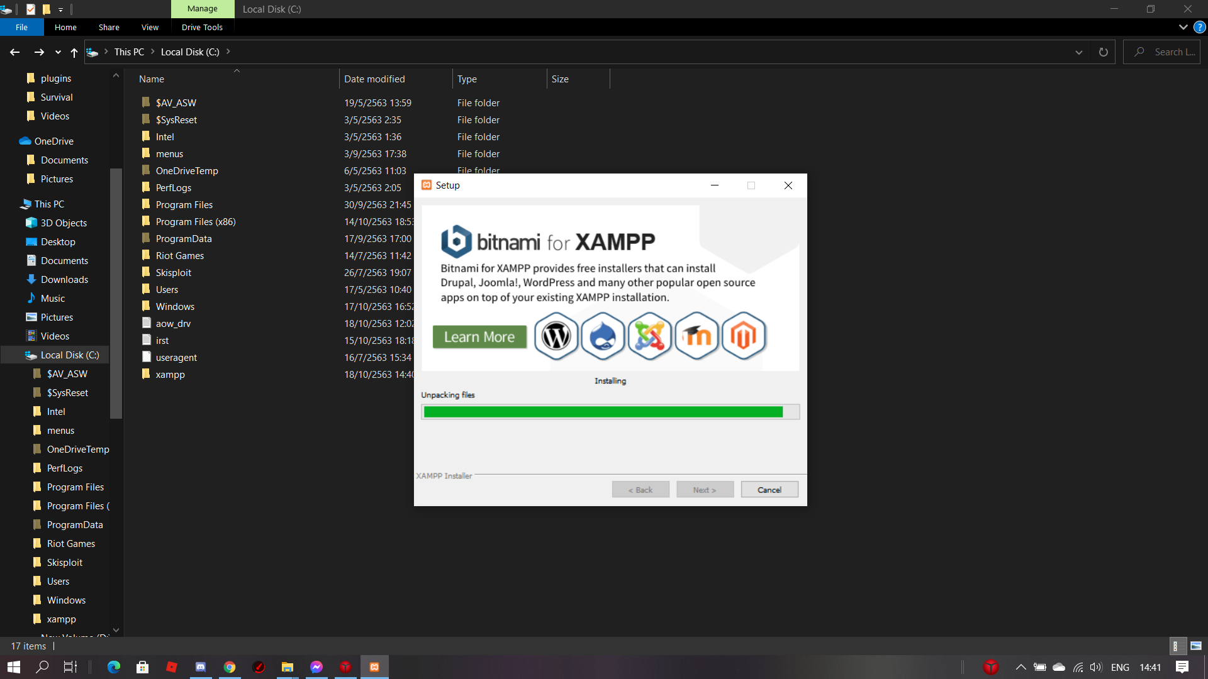Open the View ribbon tab
Screen dimensions: 1208x679
click(150, 27)
